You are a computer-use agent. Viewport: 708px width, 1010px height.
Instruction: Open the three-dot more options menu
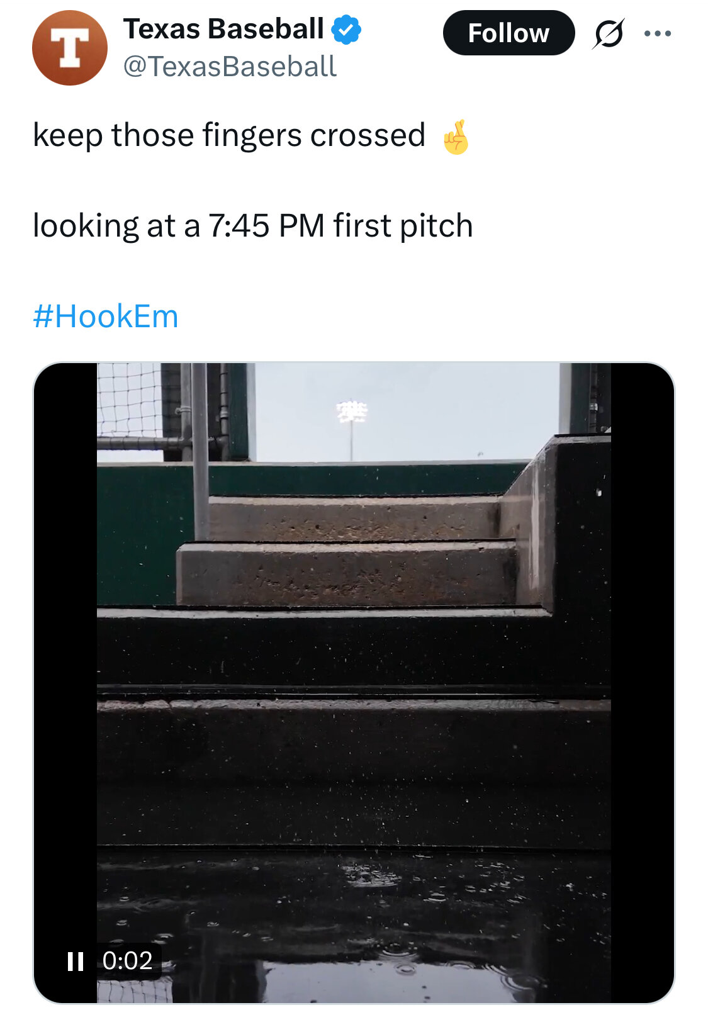pos(658,33)
